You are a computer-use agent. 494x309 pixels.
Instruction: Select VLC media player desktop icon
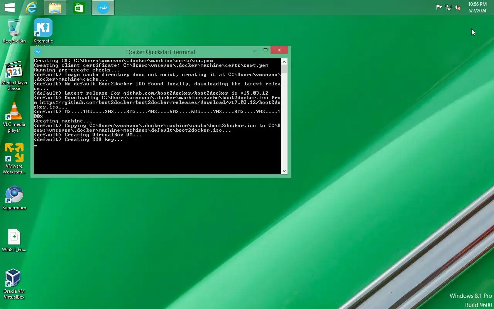(14, 117)
